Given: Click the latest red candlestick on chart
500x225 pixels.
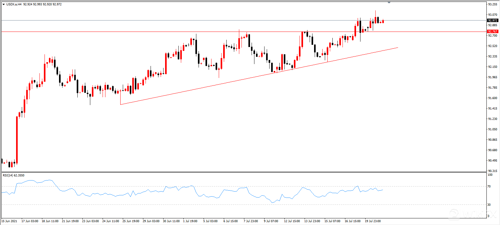Looking at the screenshot, I should click(383, 21).
